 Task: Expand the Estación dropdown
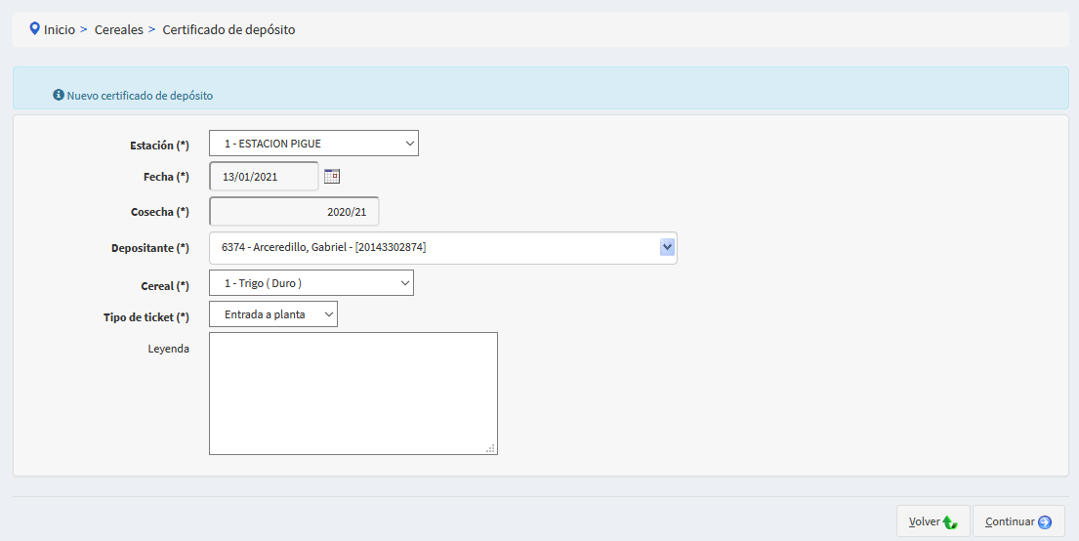pos(313,144)
